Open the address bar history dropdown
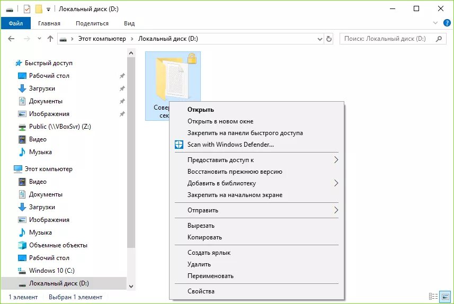 coord(319,39)
